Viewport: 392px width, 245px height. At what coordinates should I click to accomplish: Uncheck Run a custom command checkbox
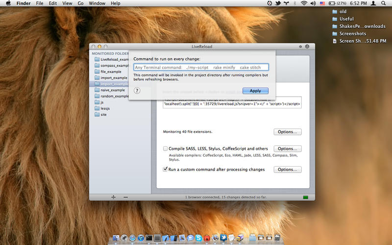165,169
